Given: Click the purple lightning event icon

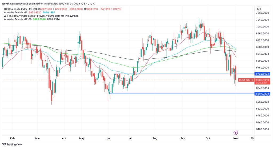Looking at the screenshot, I should tap(236, 133).
